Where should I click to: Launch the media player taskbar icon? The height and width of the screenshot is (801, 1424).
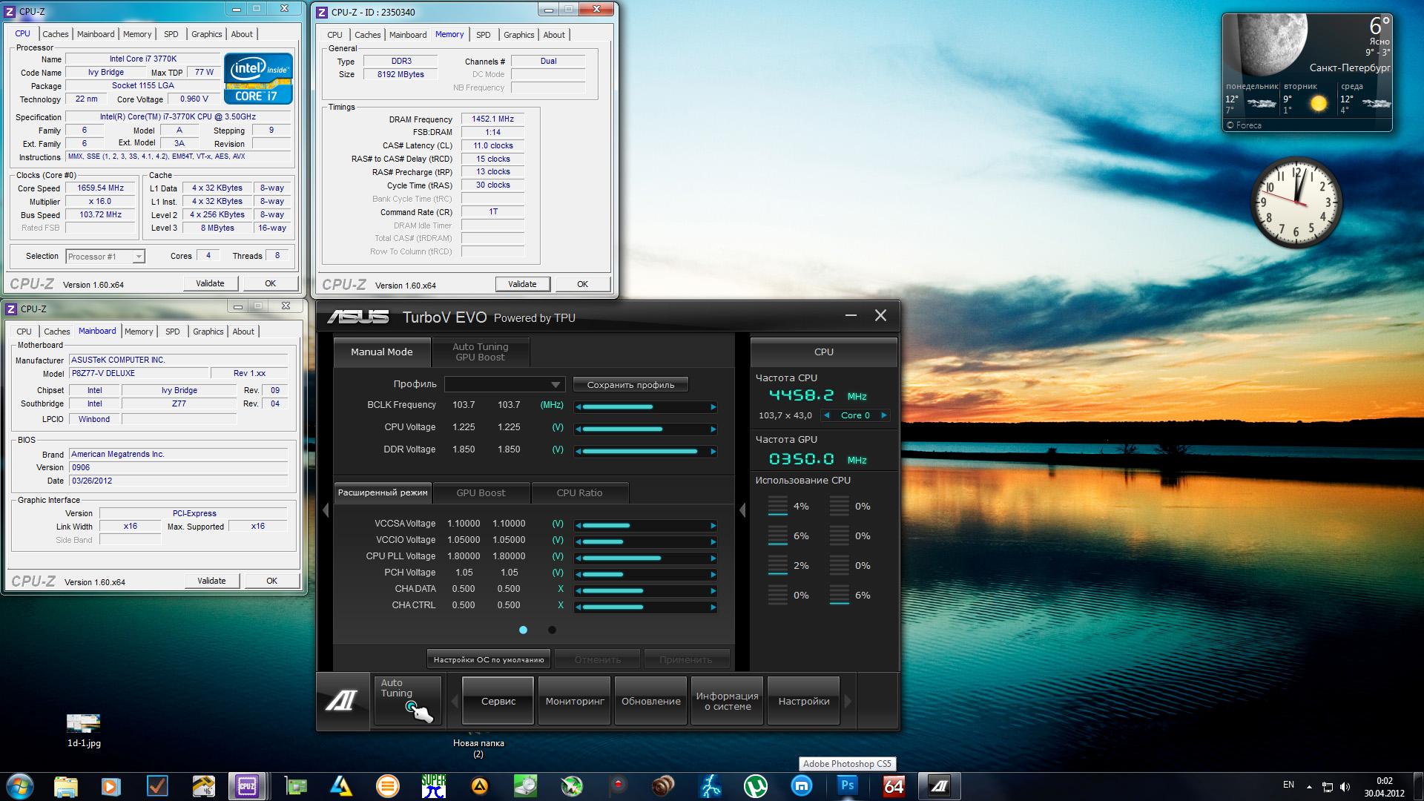[111, 786]
